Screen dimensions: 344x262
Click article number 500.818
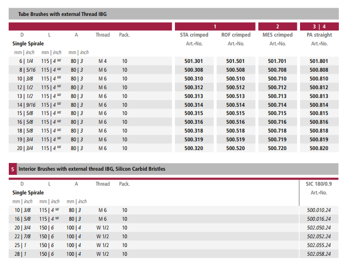[319, 131]
